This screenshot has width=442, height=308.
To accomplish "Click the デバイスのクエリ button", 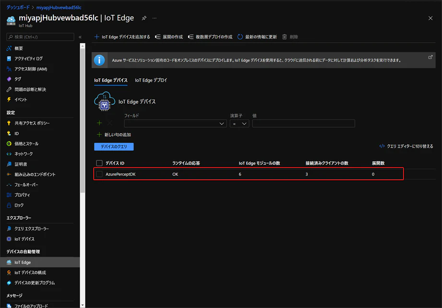I will tap(114, 146).
